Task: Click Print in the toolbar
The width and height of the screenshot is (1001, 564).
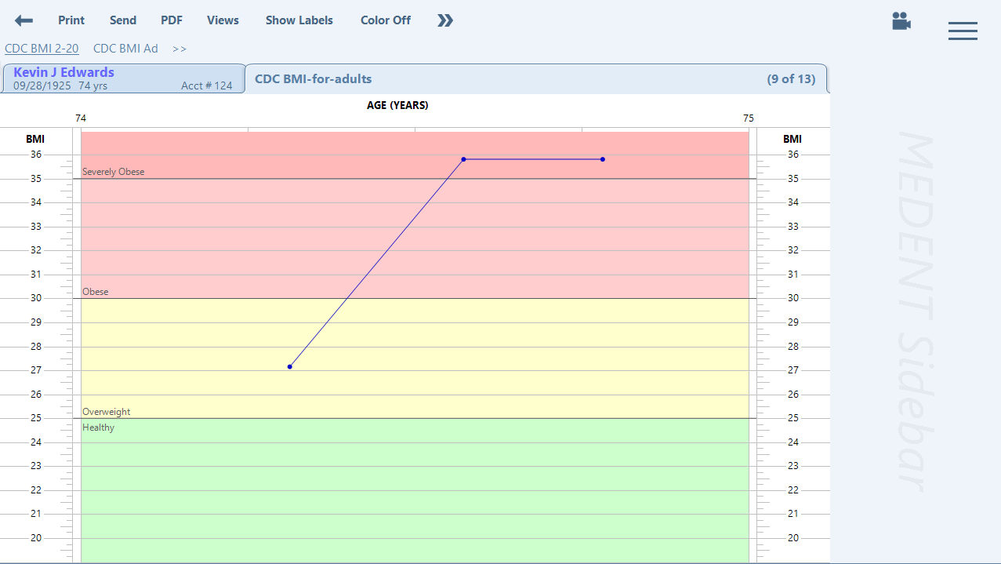Action: (71, 20)
